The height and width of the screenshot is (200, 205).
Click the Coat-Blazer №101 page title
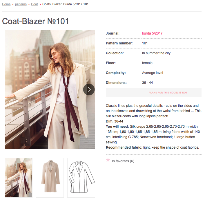[35, 21]
